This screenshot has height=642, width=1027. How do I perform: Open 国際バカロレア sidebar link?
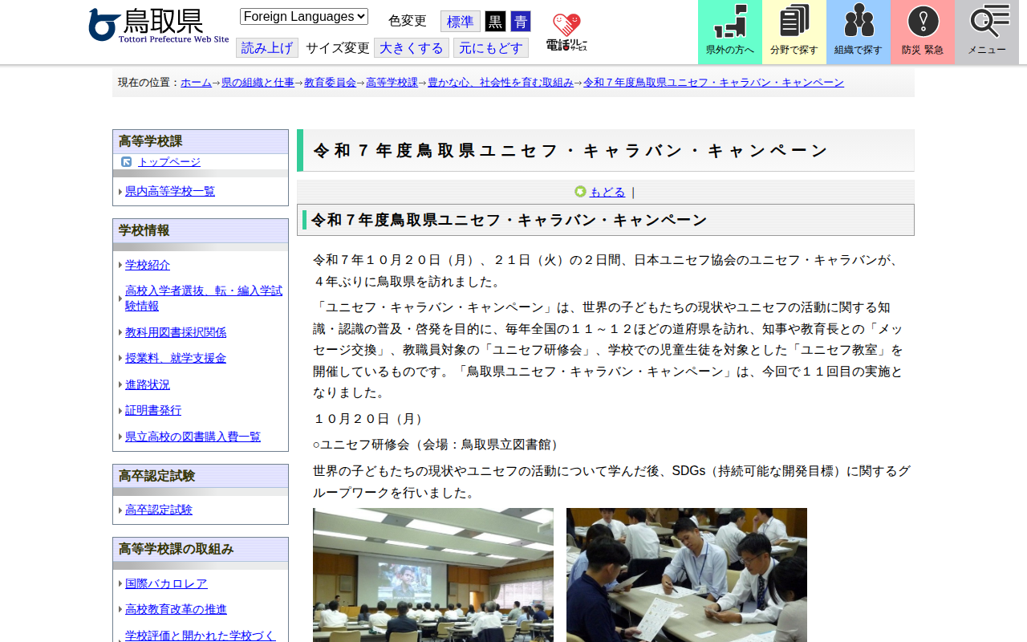(x=166, y=583)
